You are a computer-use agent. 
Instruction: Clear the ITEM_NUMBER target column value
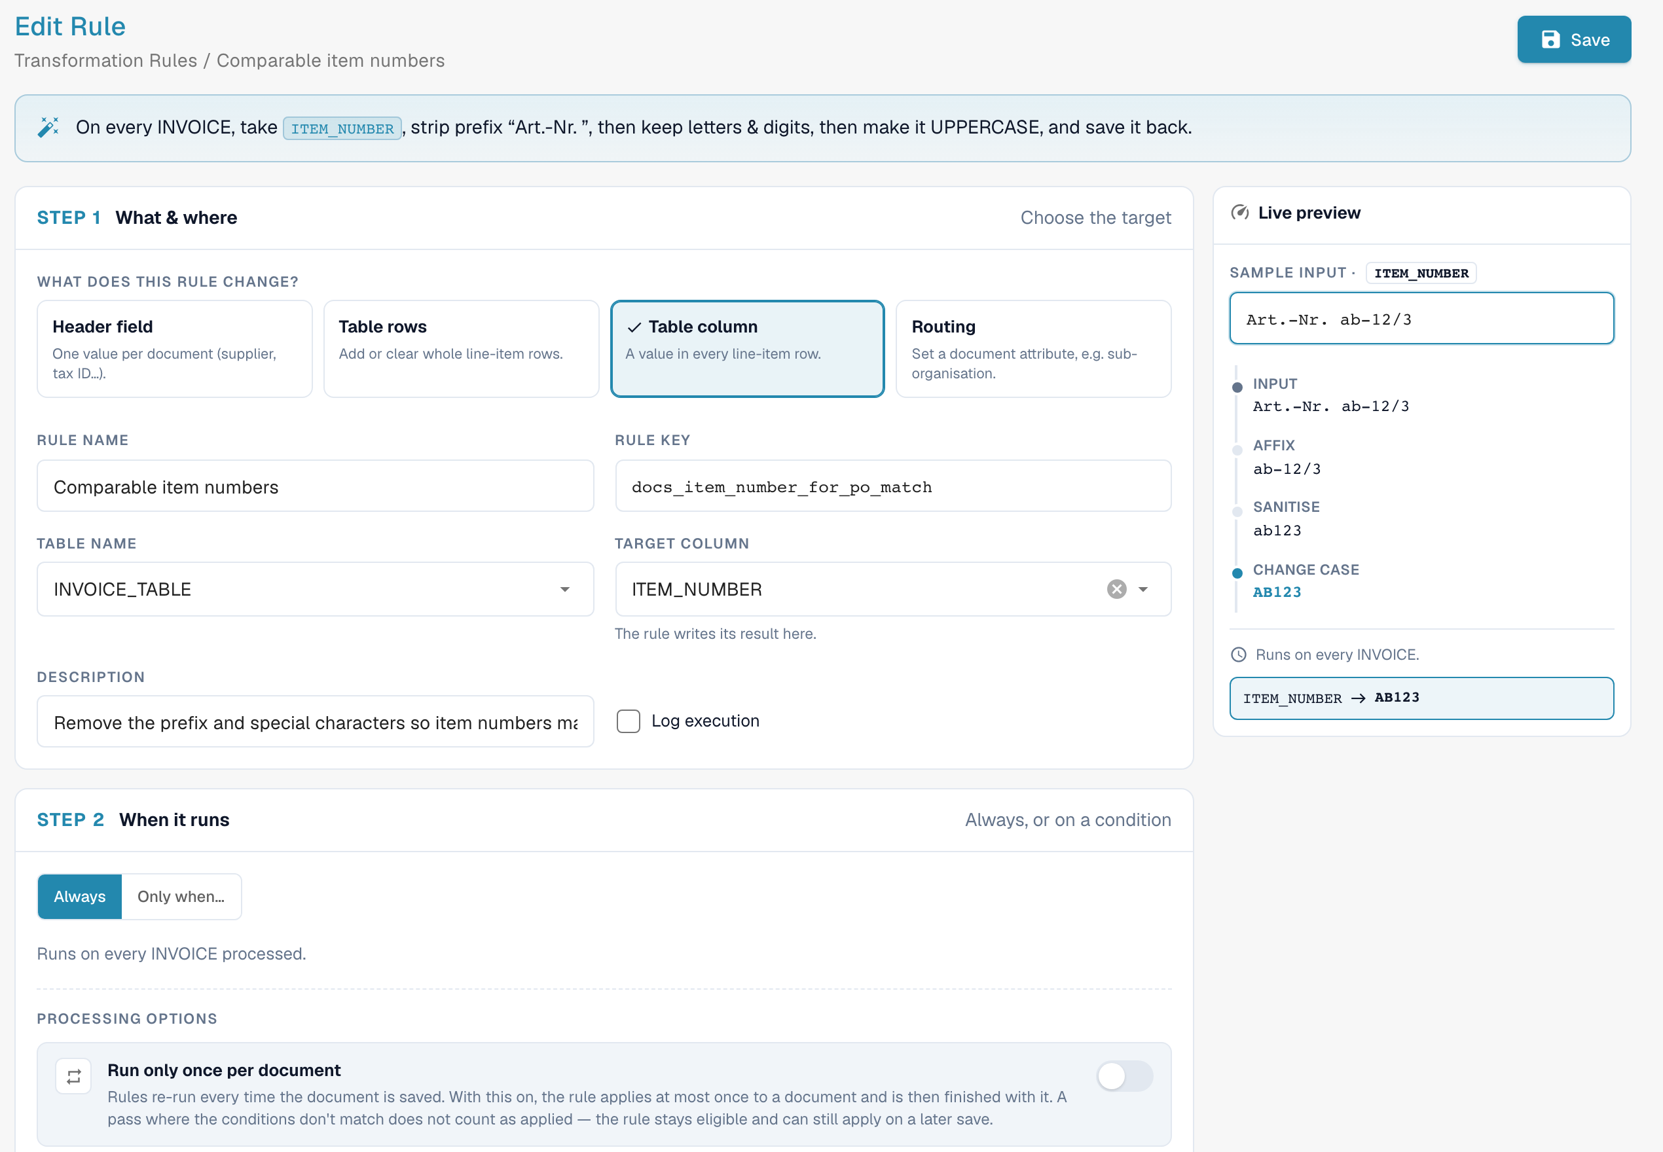pyautogui.click(x=1116, y=589)
